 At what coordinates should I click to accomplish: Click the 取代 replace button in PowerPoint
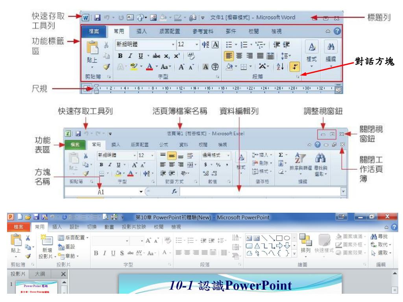[x=381, y=245]
